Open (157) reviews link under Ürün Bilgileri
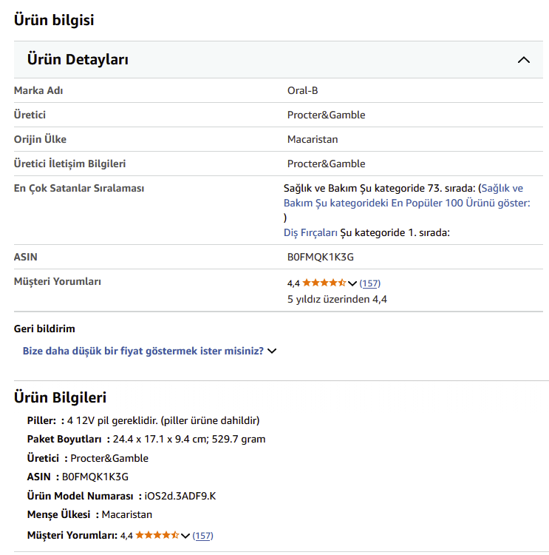This screenshot has height=555, width=549. [202, 536]
